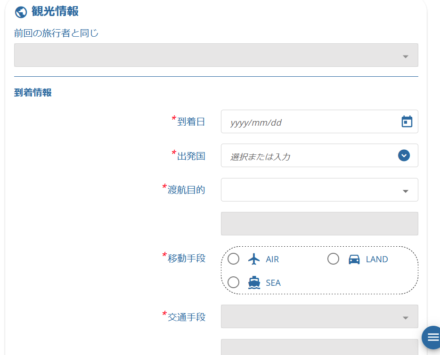Click the ship icon for SEA
Screen dimensions: 440x355
pyautogui.click(x=254, y=282)
